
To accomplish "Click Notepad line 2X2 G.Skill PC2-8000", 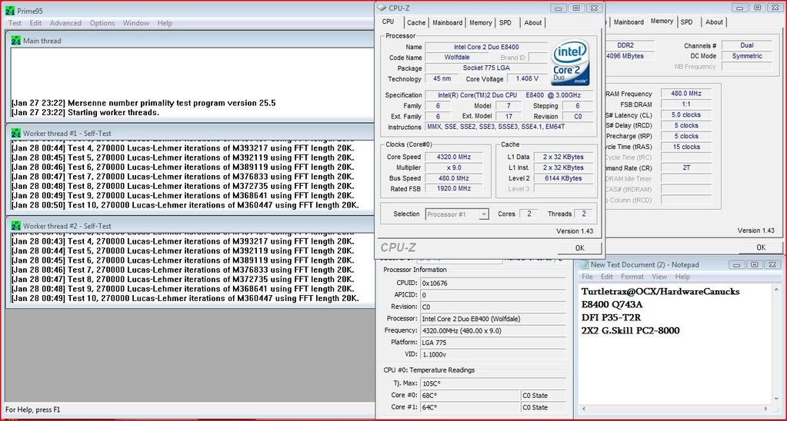I will [630, 330].
